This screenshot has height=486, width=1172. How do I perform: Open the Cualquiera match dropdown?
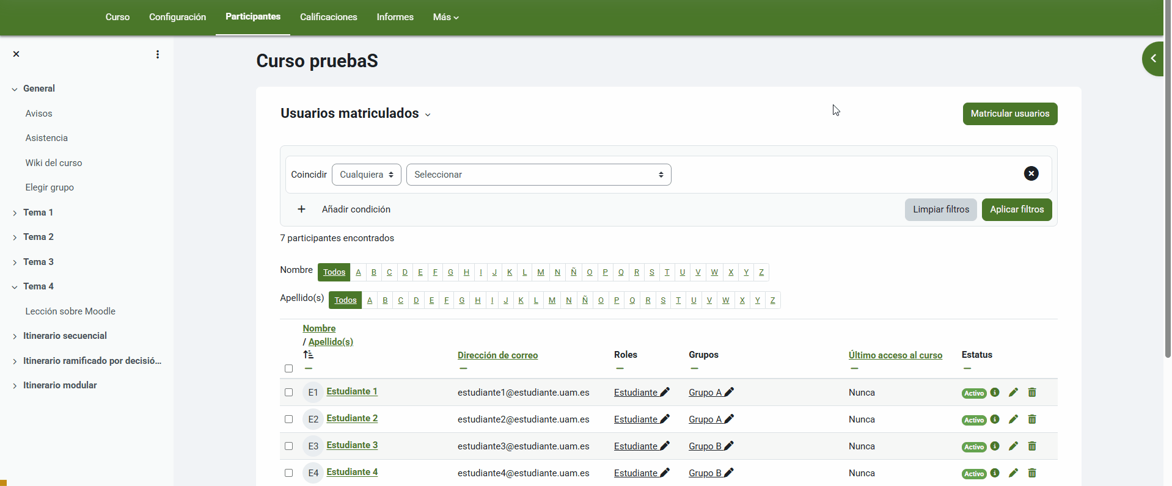366,175
